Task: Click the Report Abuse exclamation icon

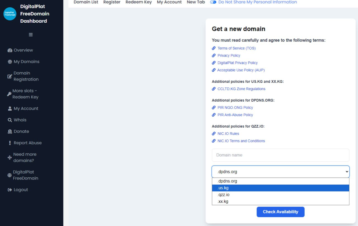Action: click(x=10, y=143)
